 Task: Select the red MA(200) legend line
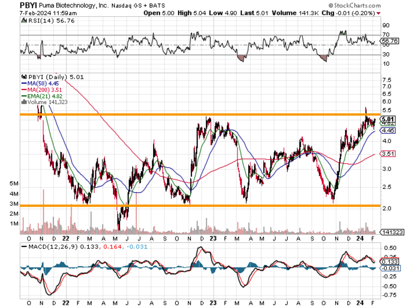tap(24, 89)
